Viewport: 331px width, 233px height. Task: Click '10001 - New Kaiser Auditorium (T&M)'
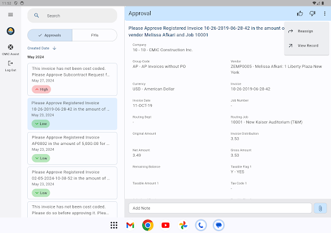pyautogui.click(x=266, y=122)
